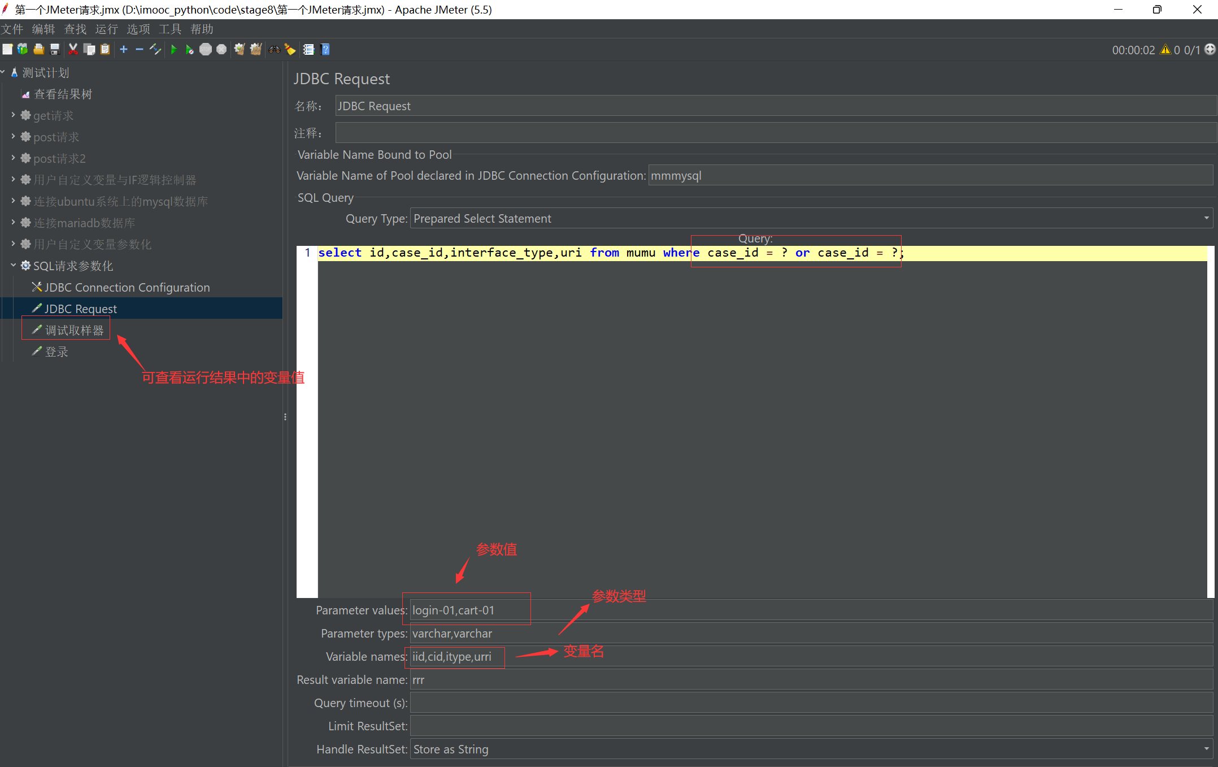Open the 选项 menu
The width and height of the screenshot is (1218, 767).
(138, 29)
